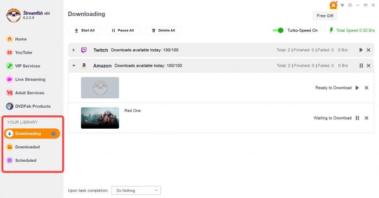Screen dimensions: 379x198
Task: Click the Red One movie thumbnail
Action: [100, 118]
